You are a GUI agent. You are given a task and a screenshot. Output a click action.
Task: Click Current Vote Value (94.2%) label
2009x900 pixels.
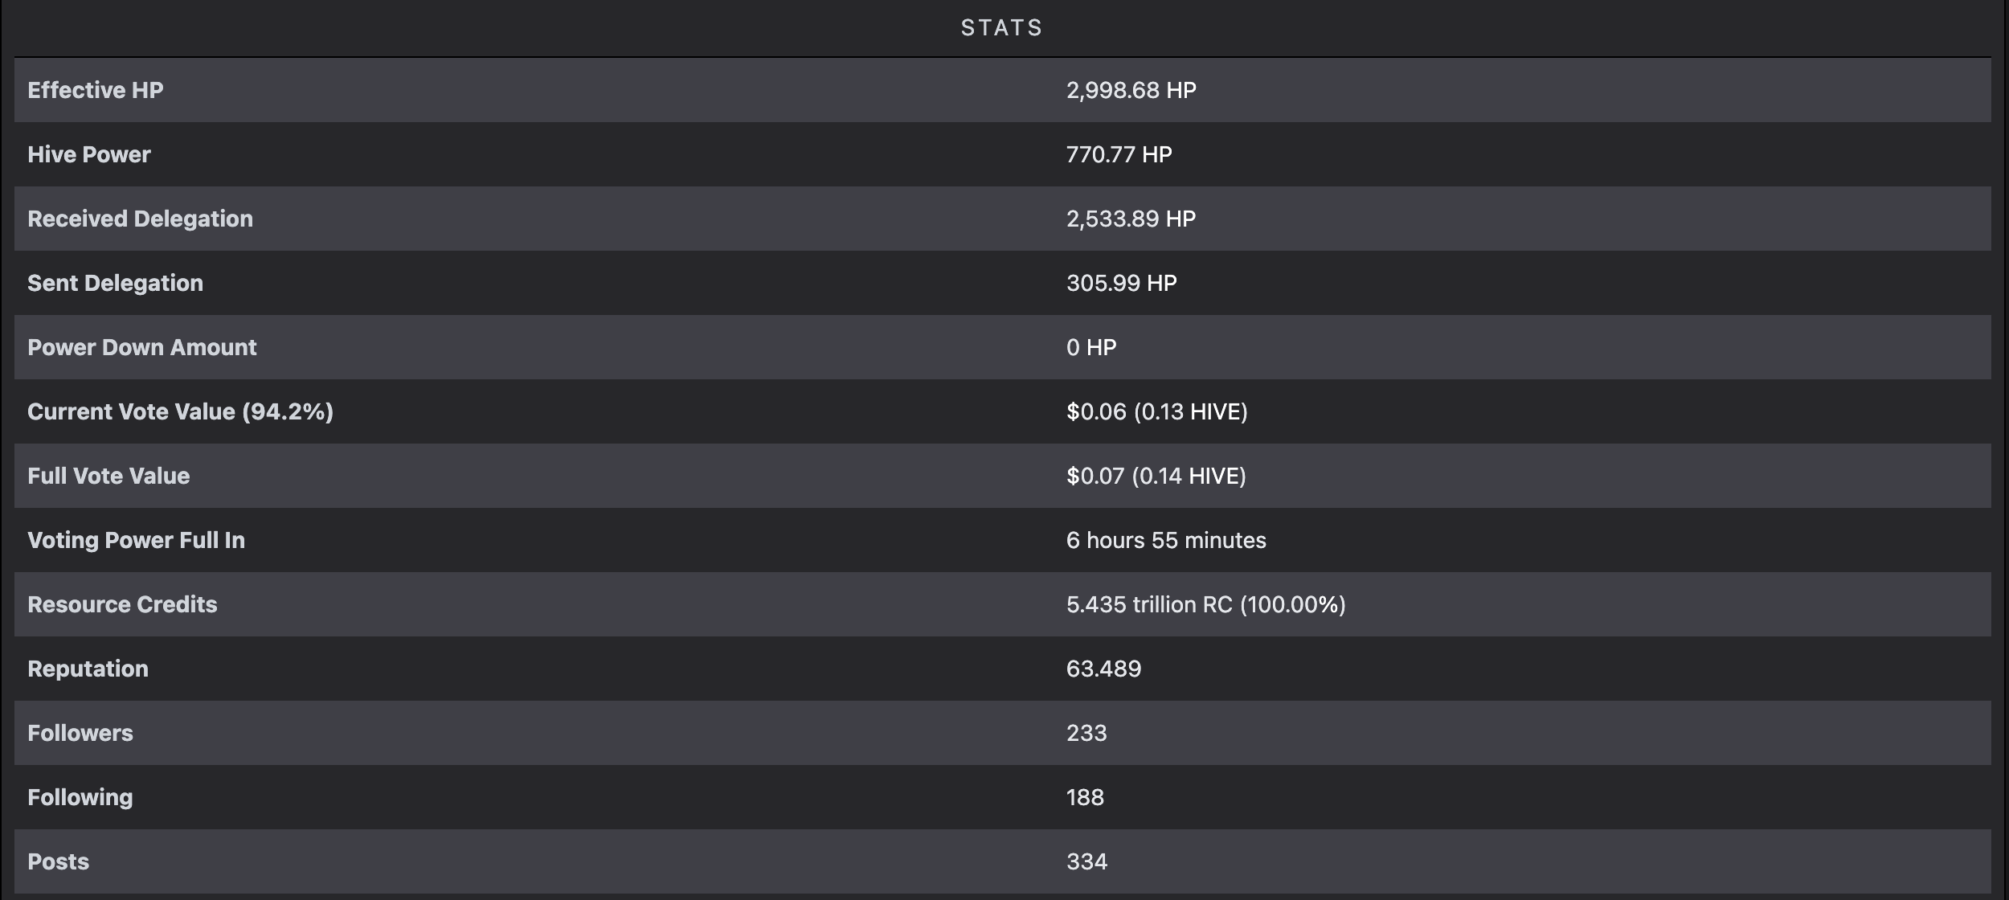pos(180,411)
